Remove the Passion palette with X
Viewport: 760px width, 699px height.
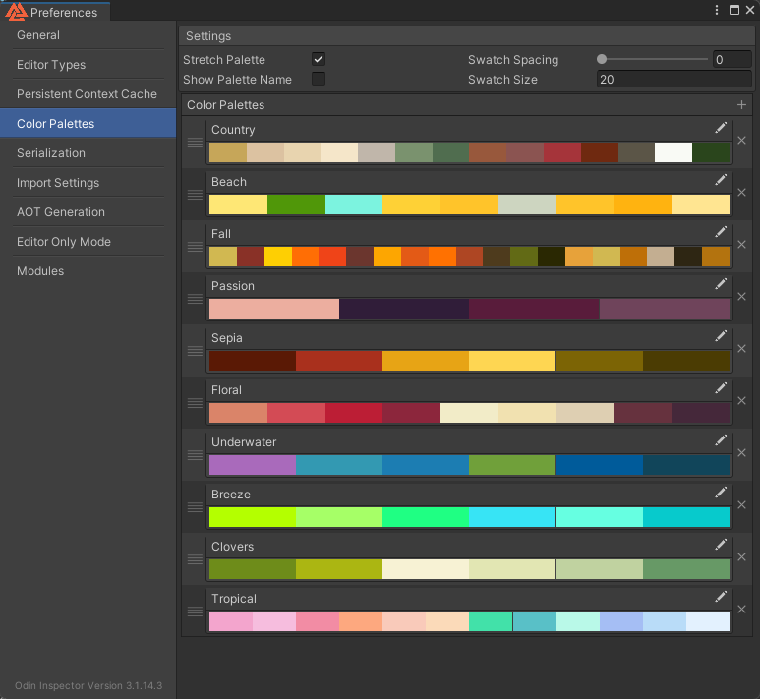pyautogui.click(x=741, y=297)
